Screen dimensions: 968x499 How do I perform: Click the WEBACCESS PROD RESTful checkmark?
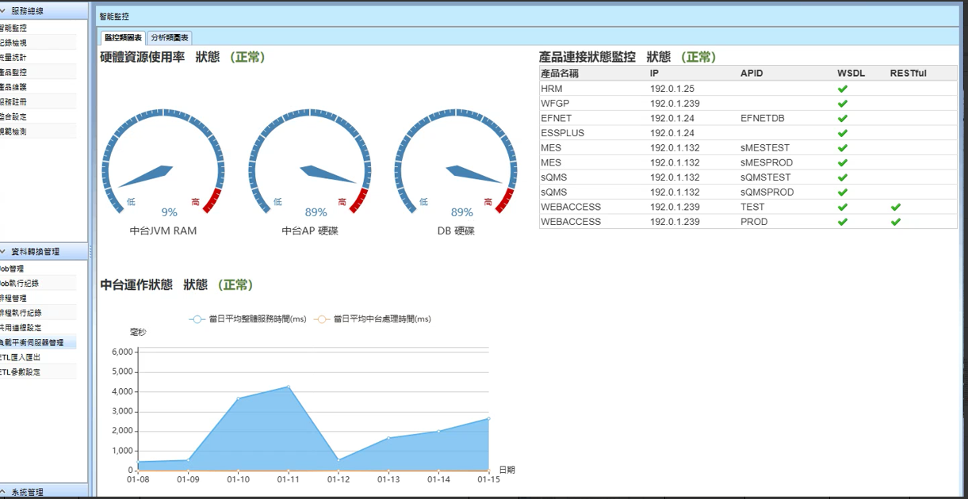[x=895, y=222]
